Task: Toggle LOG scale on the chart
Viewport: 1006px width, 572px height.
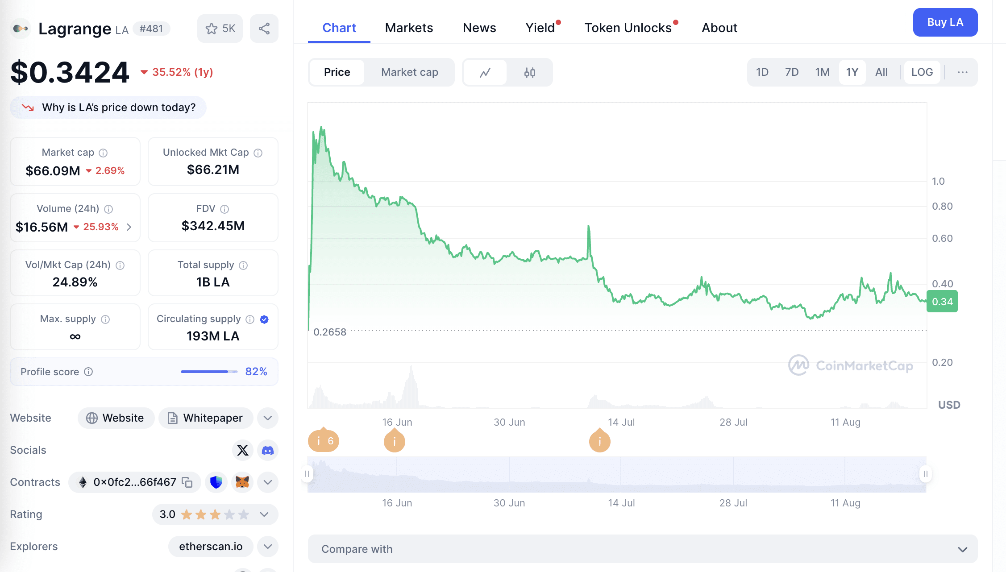Action: (922, 72)
